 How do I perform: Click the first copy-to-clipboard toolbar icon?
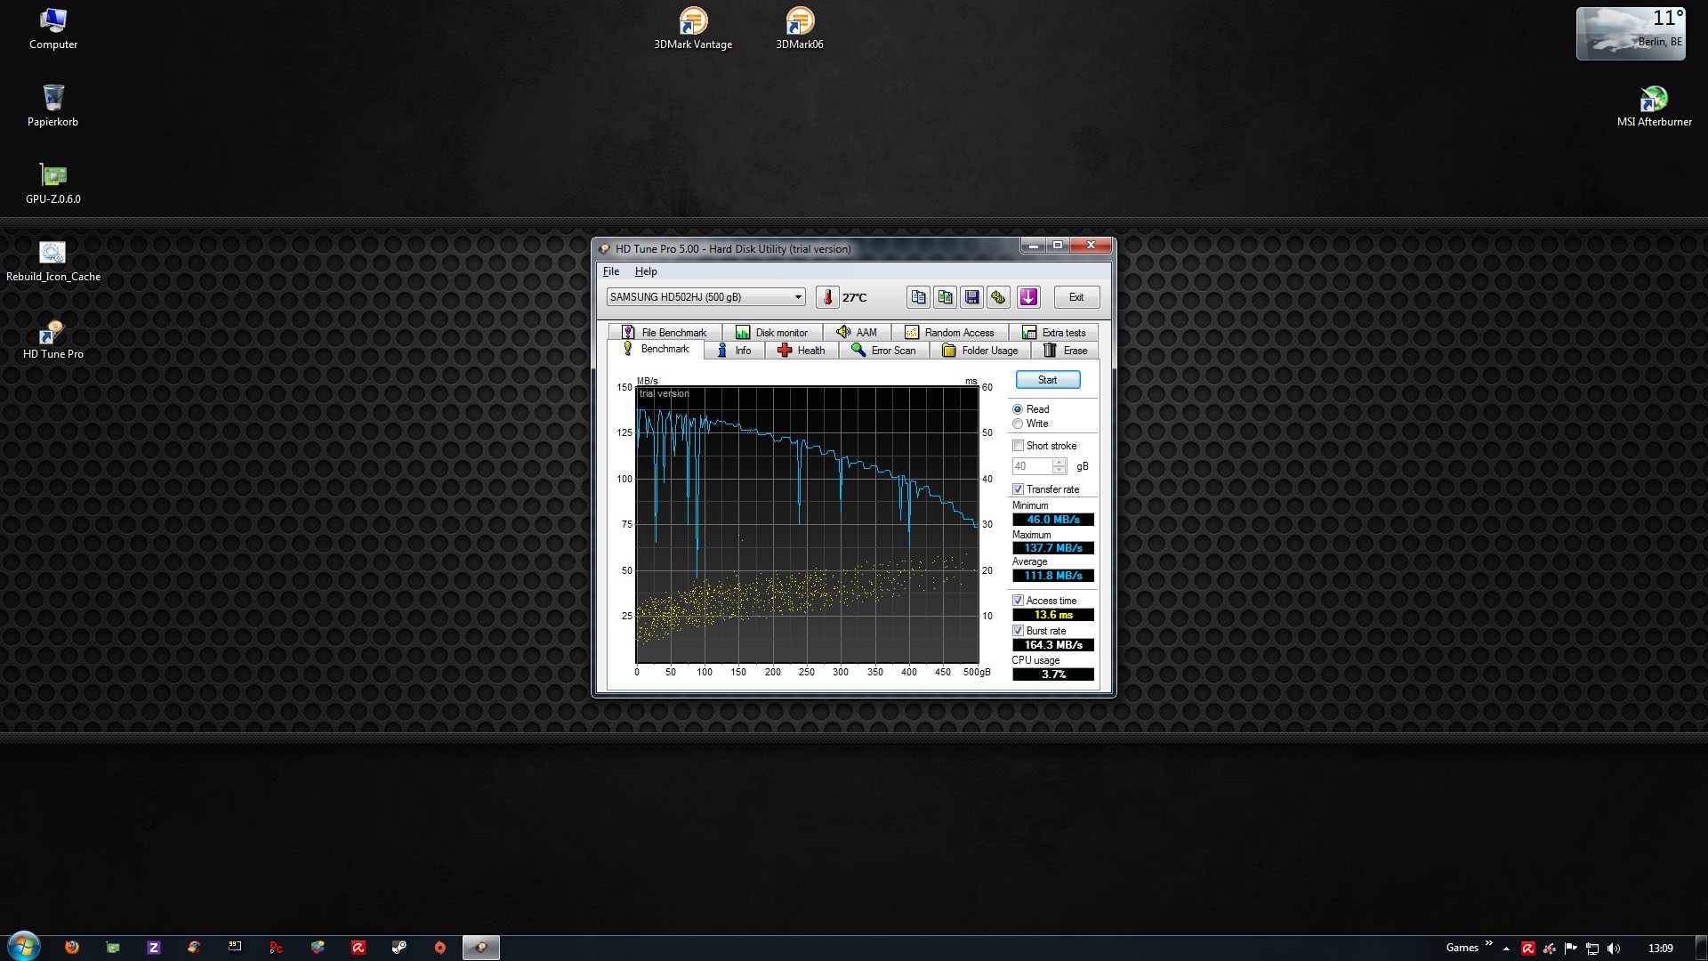point(918,297)
